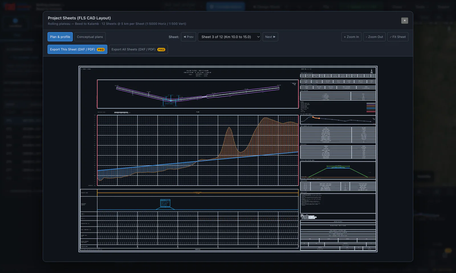Open the sheet selector dropdown
The height and width of the screenshot is (273, 456).
tap(229, 37)
